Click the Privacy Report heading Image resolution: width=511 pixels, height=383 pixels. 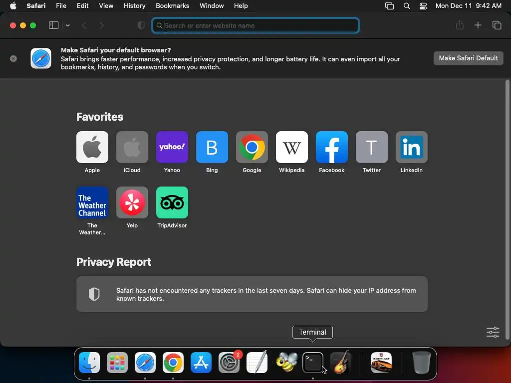click(114, 262)
